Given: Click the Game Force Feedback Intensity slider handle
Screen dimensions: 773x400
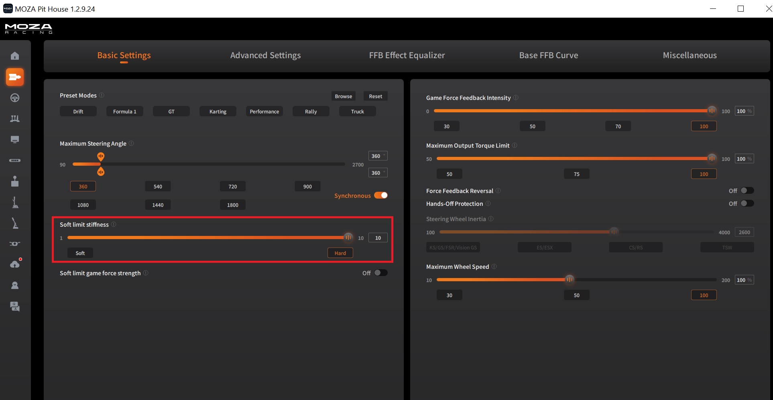Looking at the screenshot, I should [x=712, y=111].
